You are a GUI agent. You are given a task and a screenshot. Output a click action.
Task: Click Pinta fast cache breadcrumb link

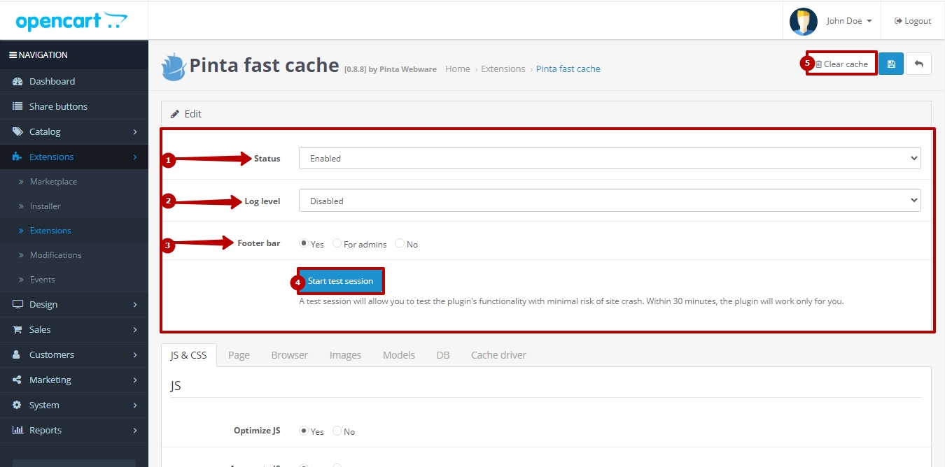click(568, 69)
